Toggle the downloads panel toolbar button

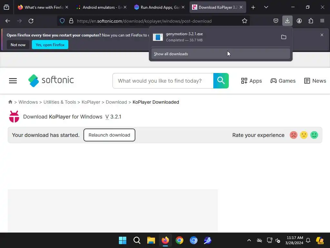pos(287,21)
